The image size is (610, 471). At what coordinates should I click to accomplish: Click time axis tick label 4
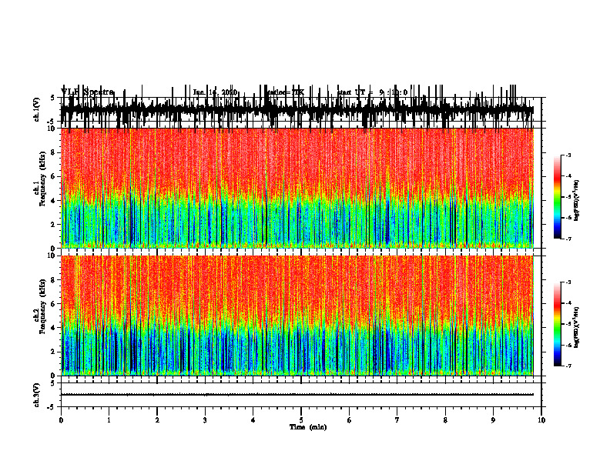[253, 420]
